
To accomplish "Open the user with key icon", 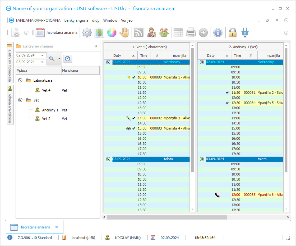I will click(x=151, y=32).
